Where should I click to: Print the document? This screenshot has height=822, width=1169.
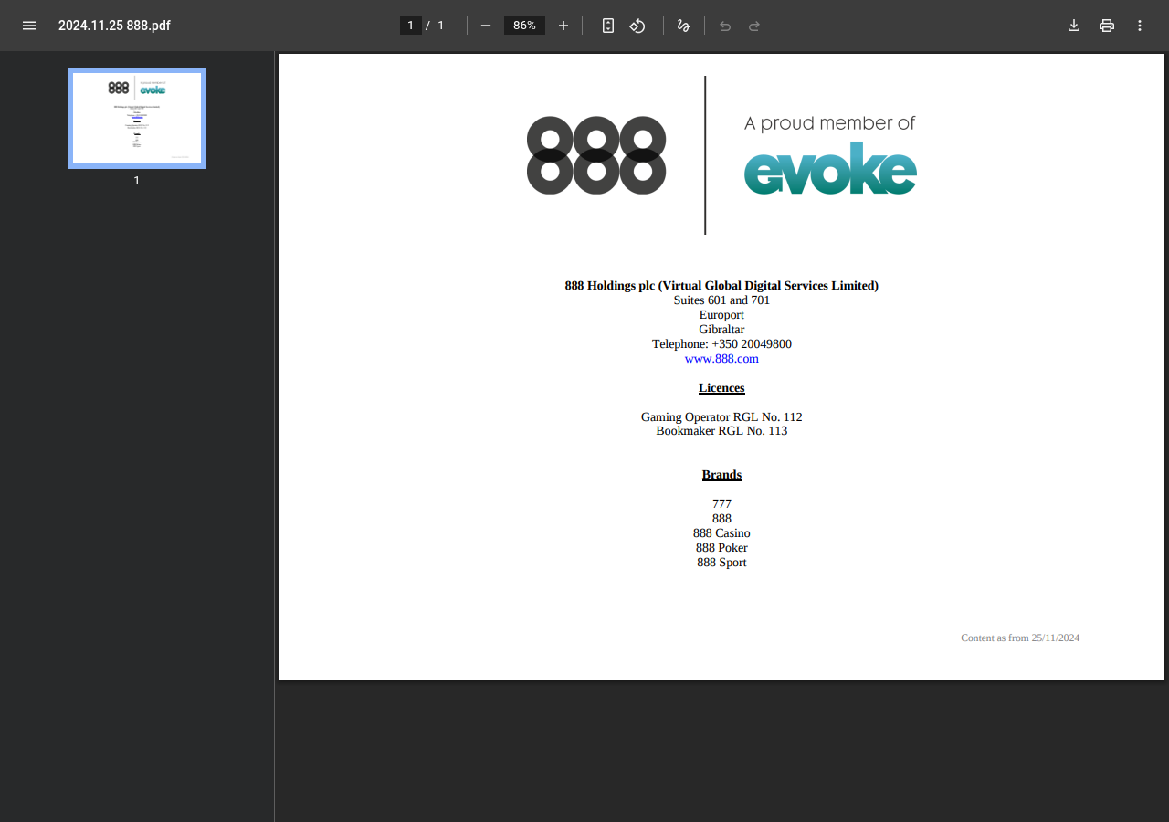1107,26
